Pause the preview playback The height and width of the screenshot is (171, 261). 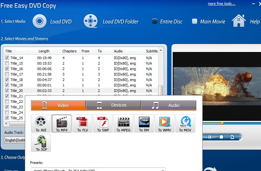click(x=210, y=137)
